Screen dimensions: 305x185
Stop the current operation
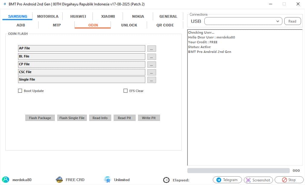tap(289, 180)
